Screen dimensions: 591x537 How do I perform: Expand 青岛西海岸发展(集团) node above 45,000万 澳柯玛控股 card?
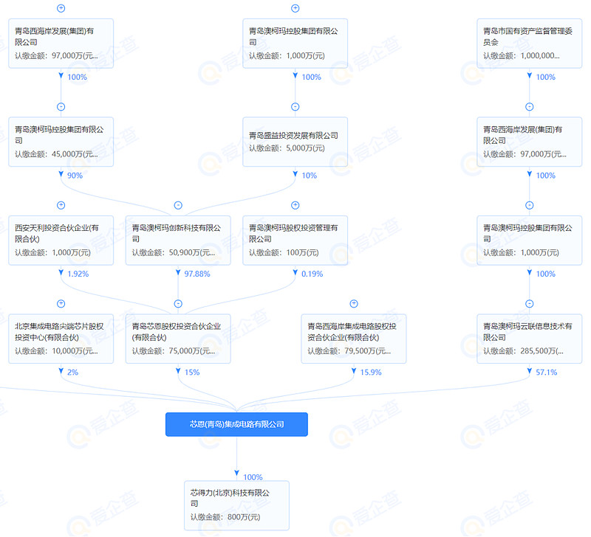[61, 8]
